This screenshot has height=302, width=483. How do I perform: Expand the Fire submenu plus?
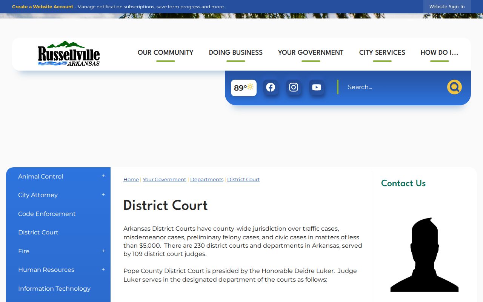[x=103, y=251]
